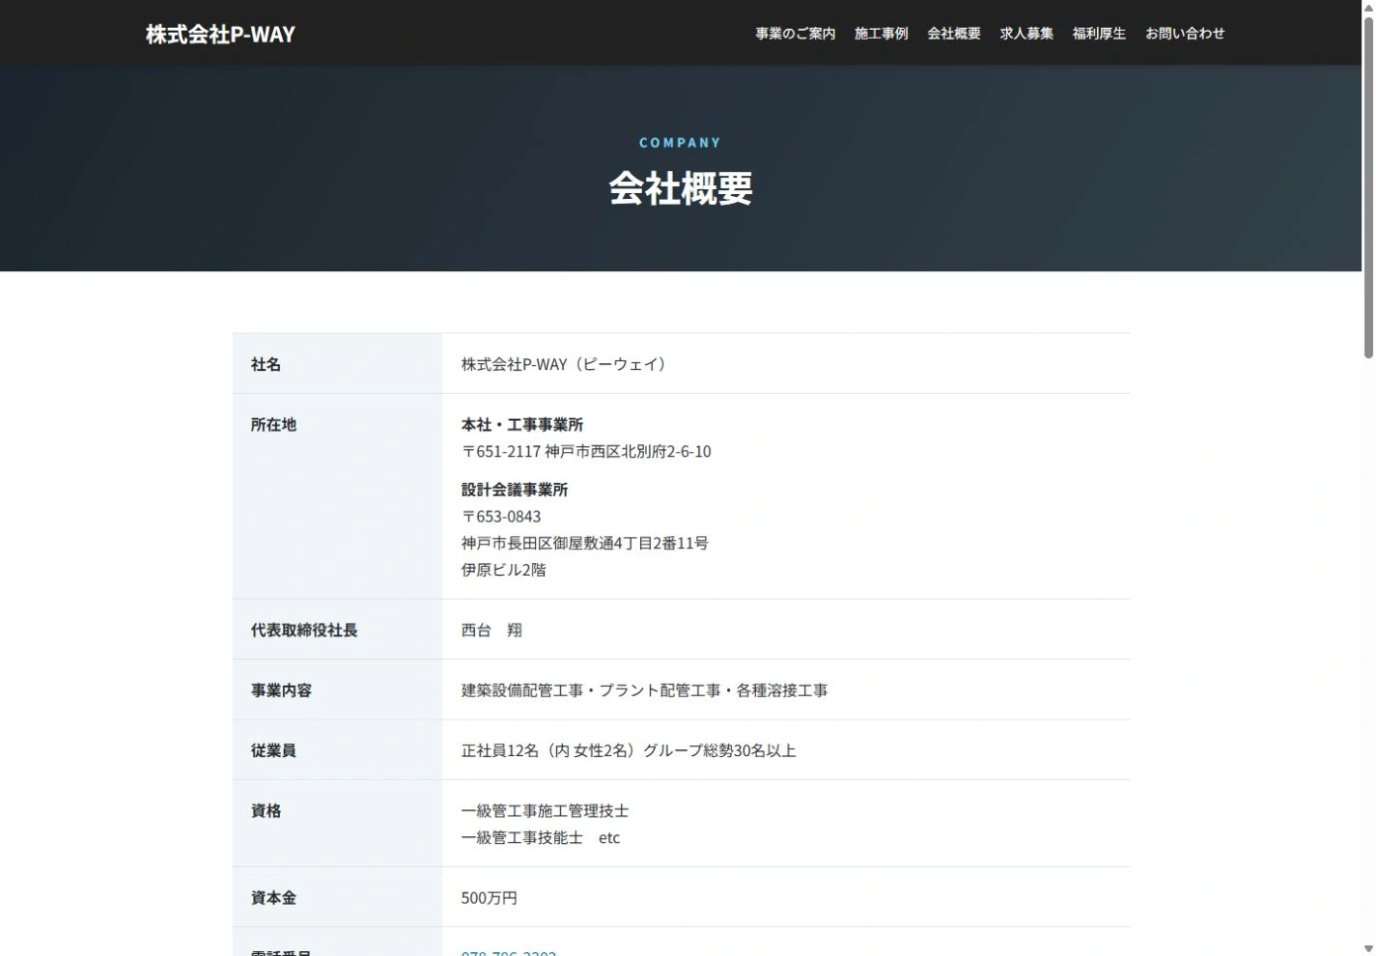1376x956 pixels.
Task: Click address 神戸市長田区御屋敷通4丁目2番11号
Action: (585, 544)
